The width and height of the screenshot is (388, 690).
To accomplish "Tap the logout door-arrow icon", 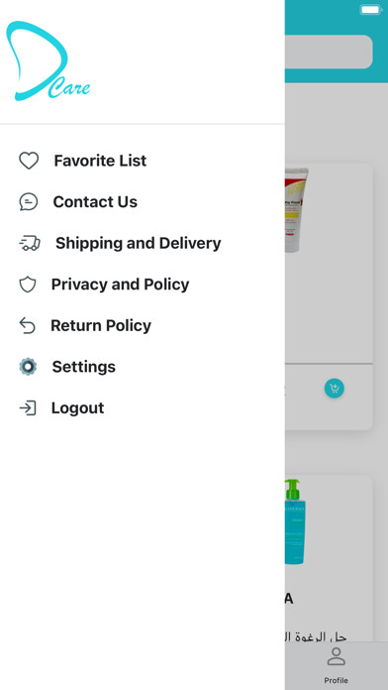I will coord(28,407).
